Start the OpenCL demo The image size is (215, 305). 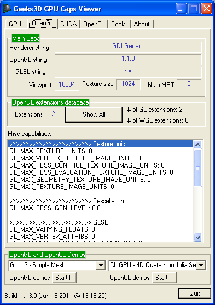click(x=164, y=278)
